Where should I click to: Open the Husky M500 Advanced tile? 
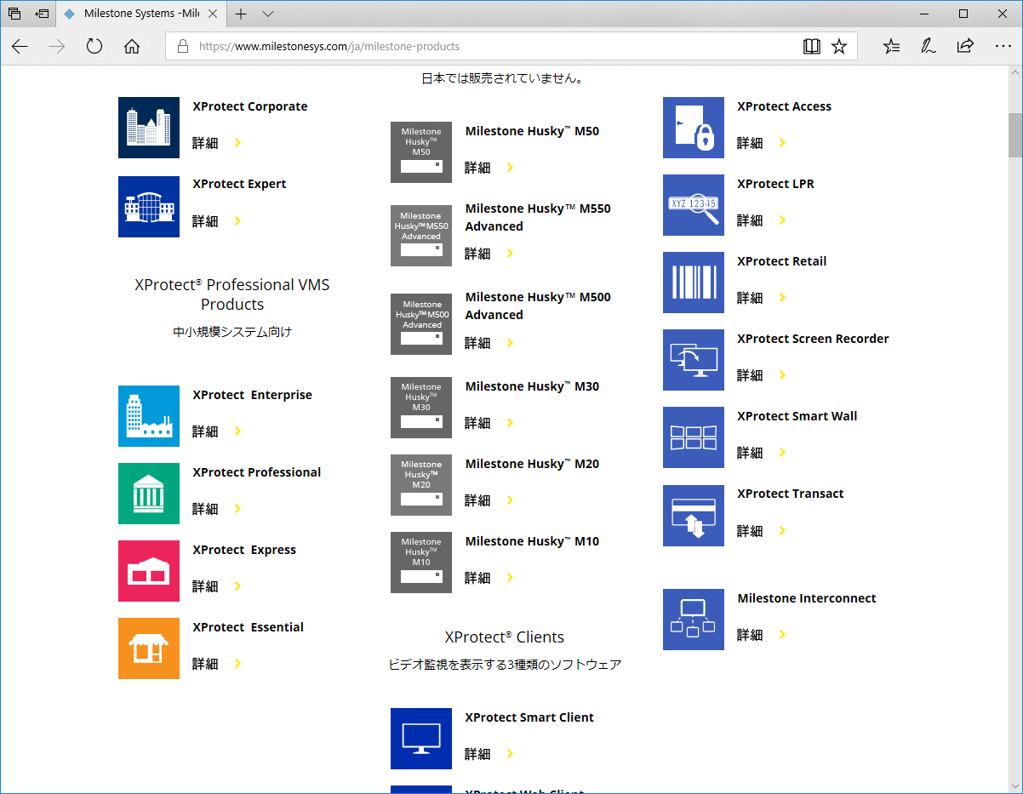coord(421,324)
